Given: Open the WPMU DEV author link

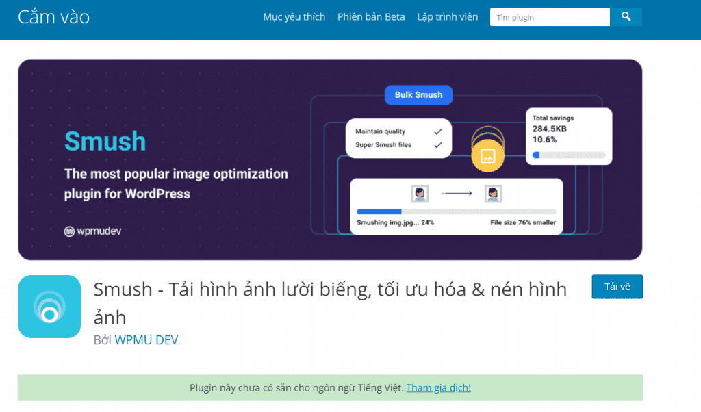Looking at the screenshot, I should click(146, 340).
